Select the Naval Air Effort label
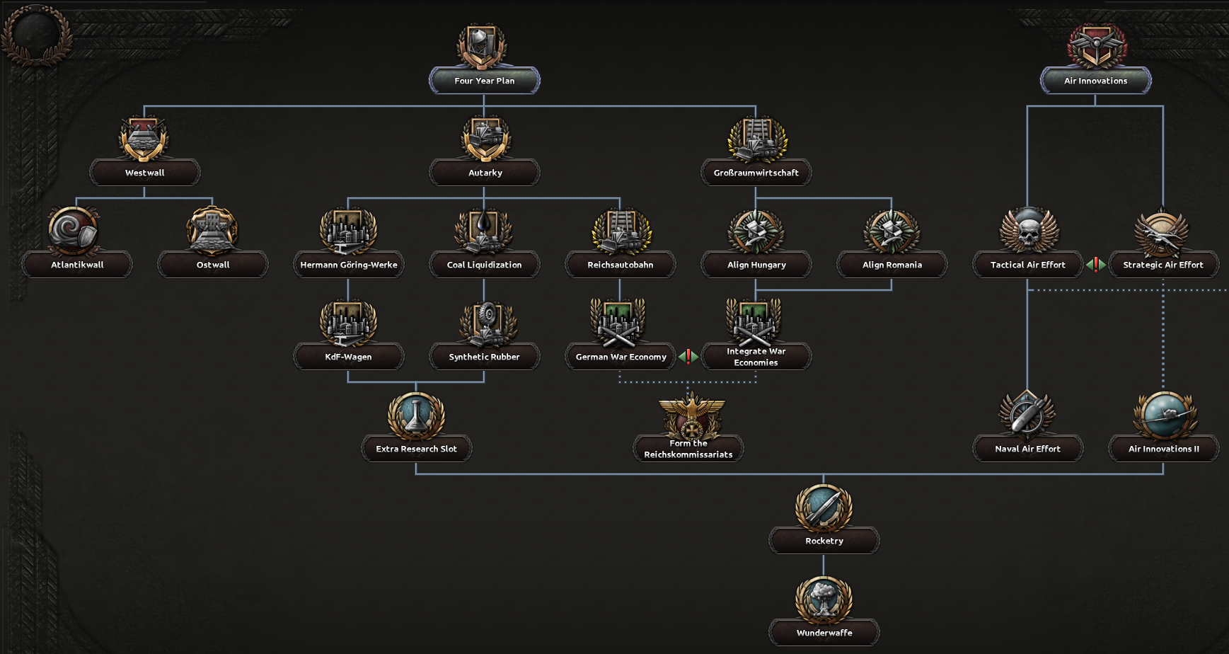 [1028, 449]
